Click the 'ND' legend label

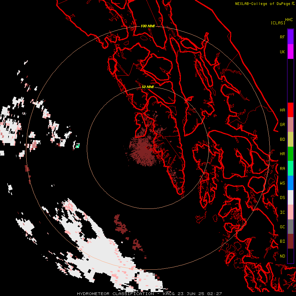[x=282, y=256]
